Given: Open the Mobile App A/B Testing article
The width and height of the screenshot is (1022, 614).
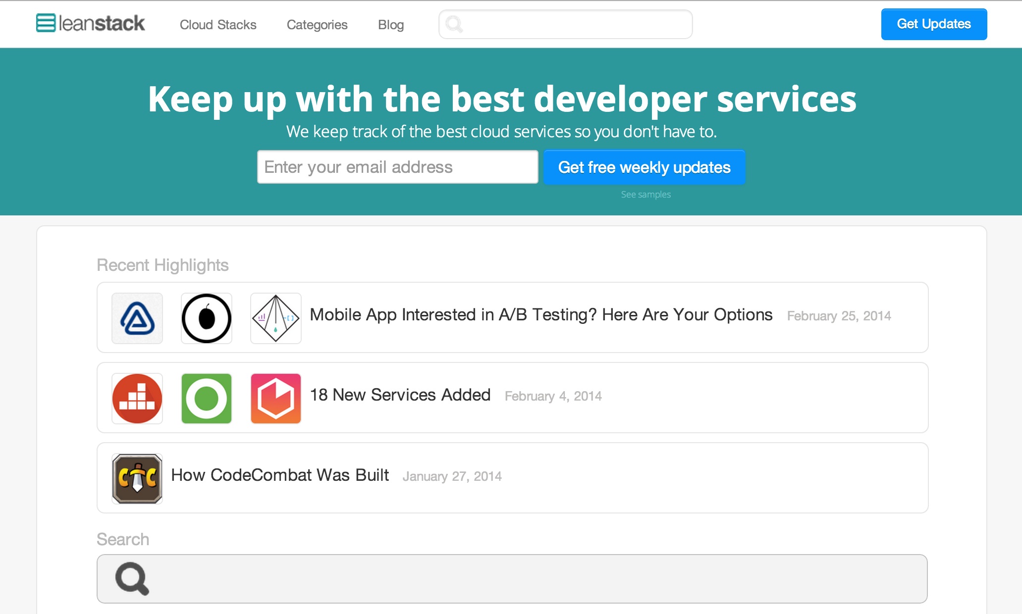Looking at the screenshot, I should [541, 315].
